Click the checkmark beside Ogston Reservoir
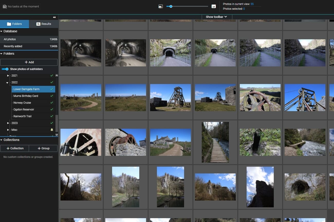Image resolution: width=334 pixels, height=222 pixels. [x=51, y=109]
